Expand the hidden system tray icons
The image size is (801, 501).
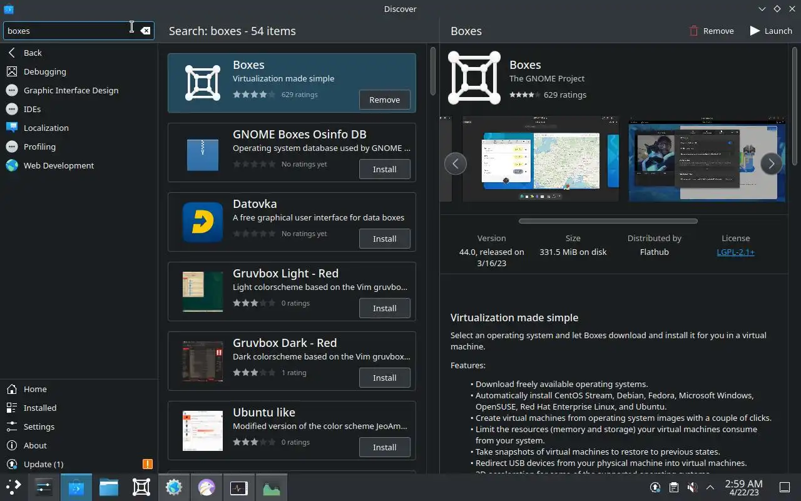point(710,487)
